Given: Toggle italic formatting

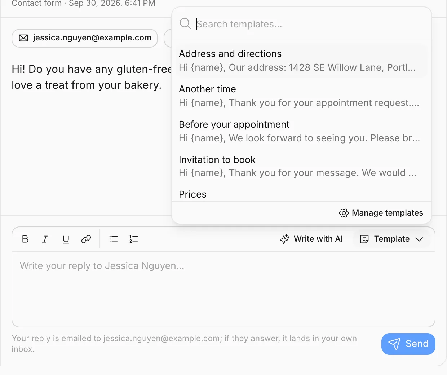Looking at the screenshot, I should pos(45,239).
